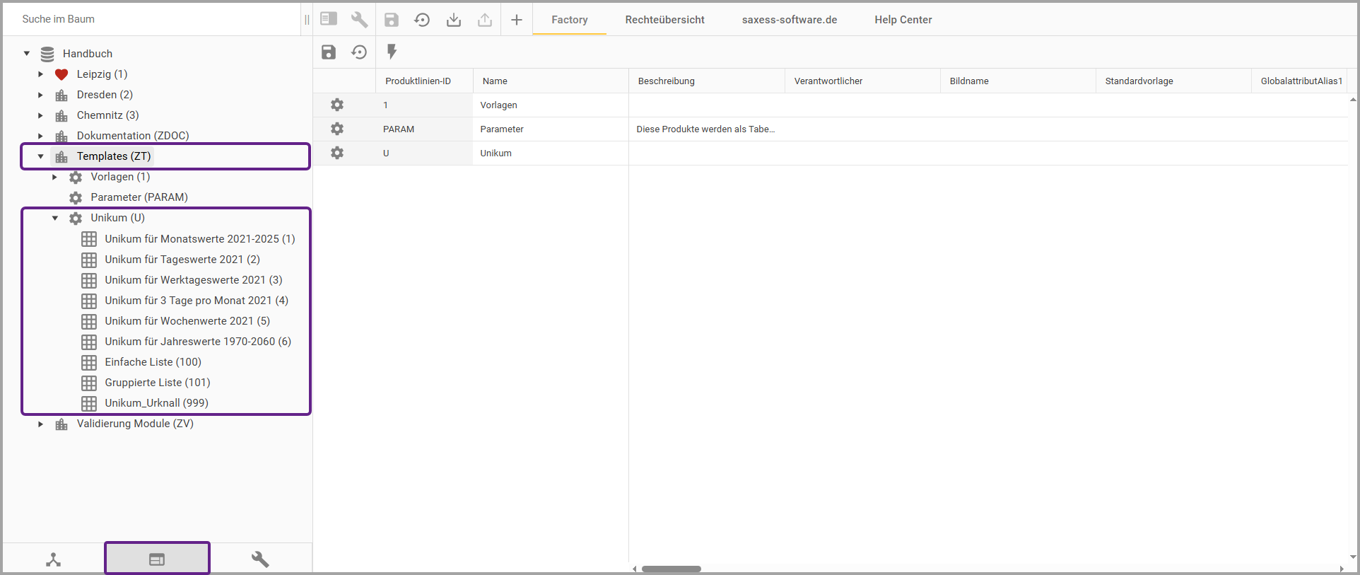The width and height of the screenshot is (1360, 575).
Task: Click the horizontal scrollbar thumb in the table
Action: [x=671, y=569]
